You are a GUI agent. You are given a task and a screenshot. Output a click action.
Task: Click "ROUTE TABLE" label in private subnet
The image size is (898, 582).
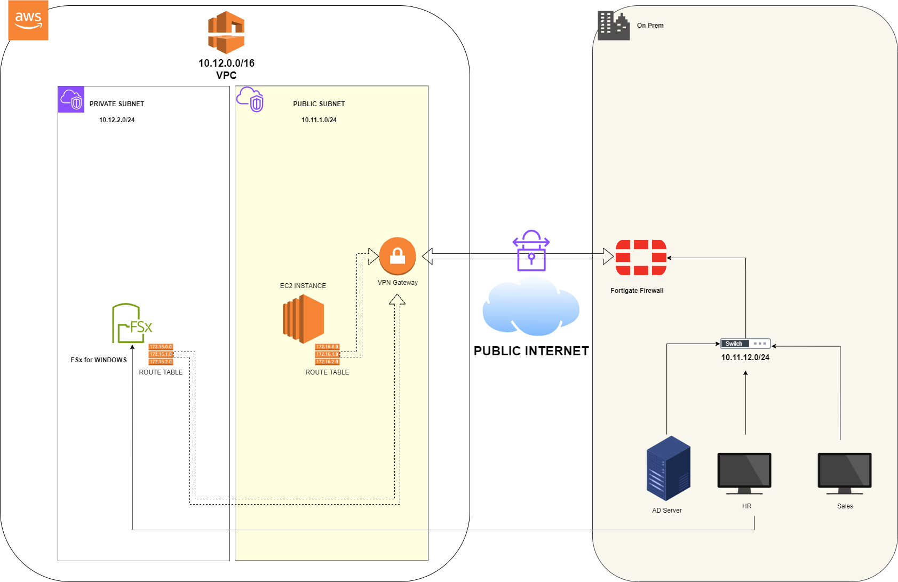coord(161,372)
